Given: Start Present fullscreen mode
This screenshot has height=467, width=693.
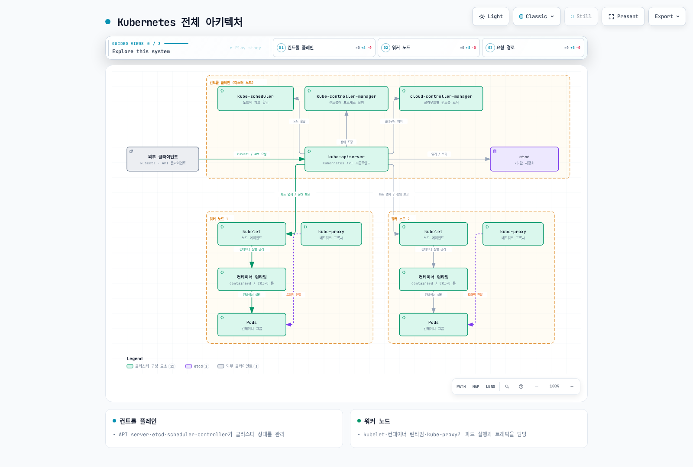Looking at the screenshot, I should pyautogui.click(x=623, y=16).
